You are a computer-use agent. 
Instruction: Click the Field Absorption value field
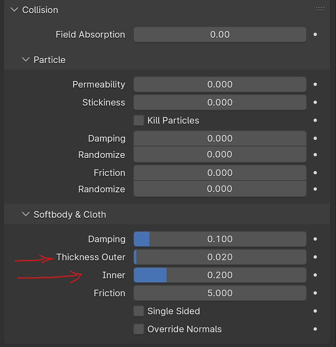pyautogui.click(x=220, y=35)
